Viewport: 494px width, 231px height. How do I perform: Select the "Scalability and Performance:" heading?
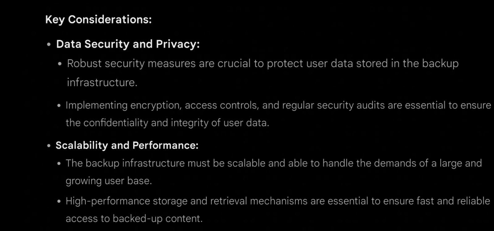click(127, 145)
